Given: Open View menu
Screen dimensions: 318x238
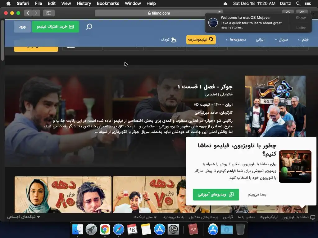Looking at the screenshot, I should pyautogui.click(x=66, y=3).
